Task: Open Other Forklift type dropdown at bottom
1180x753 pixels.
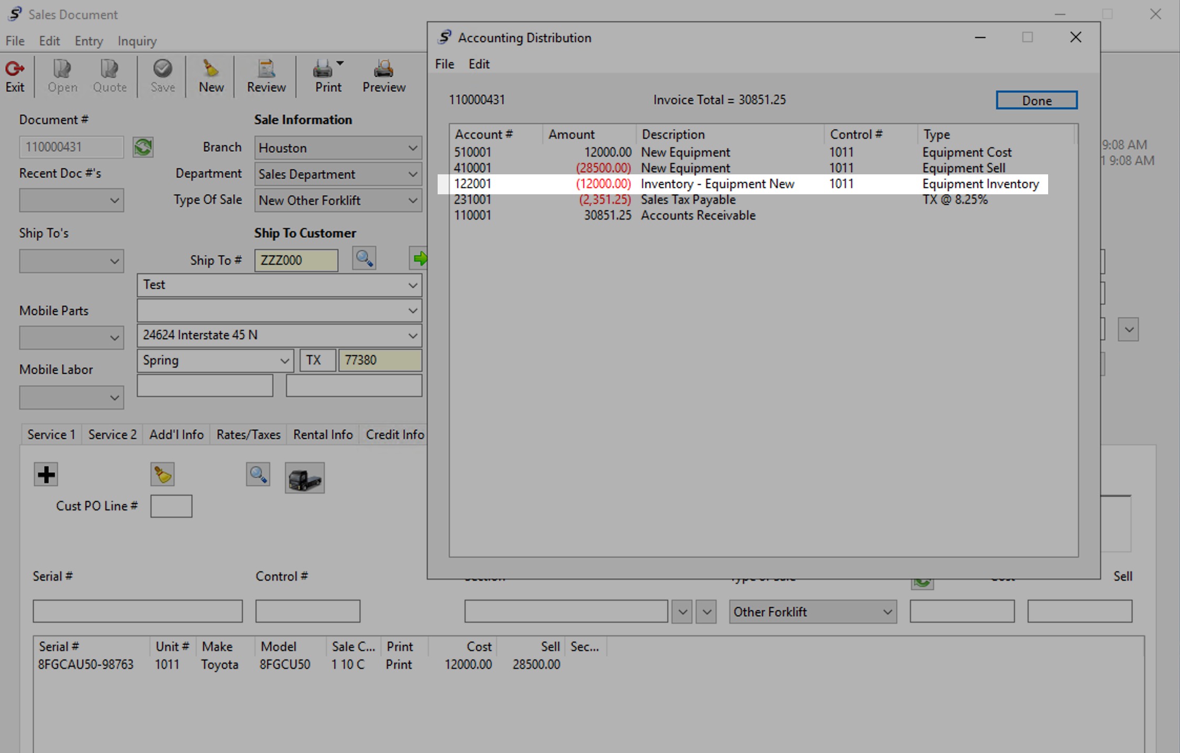Action: click(x=887, y=612)
